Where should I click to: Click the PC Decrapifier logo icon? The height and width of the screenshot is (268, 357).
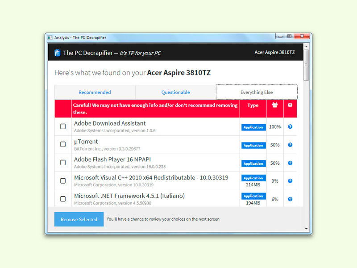(58, 53)
